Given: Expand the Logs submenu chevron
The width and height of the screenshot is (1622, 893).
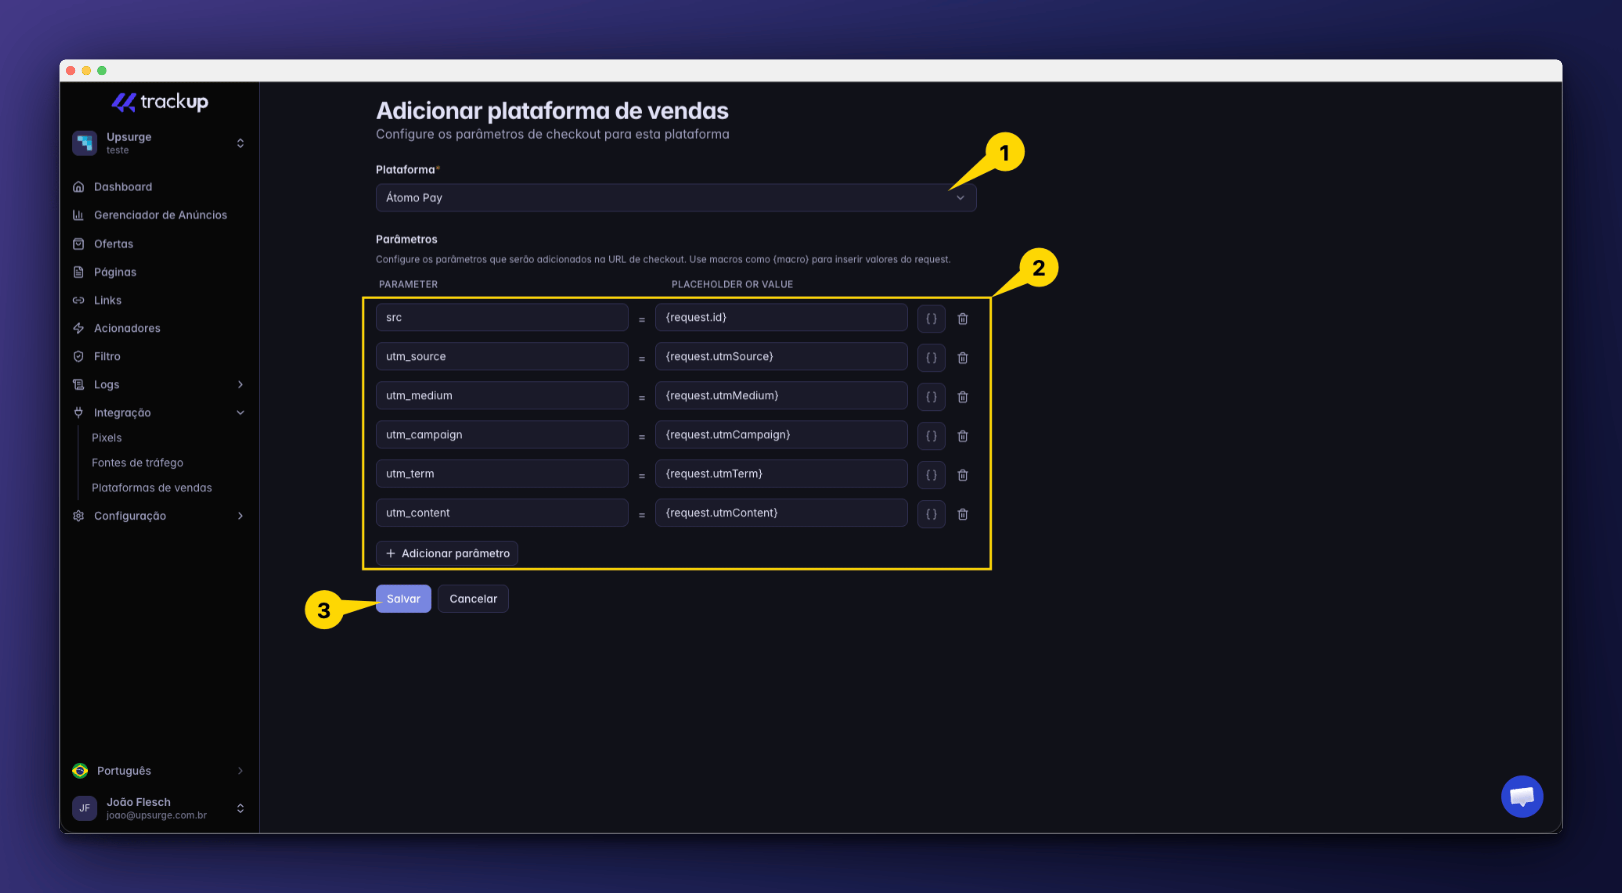Looking at the screenshot, I should (240, 385).
